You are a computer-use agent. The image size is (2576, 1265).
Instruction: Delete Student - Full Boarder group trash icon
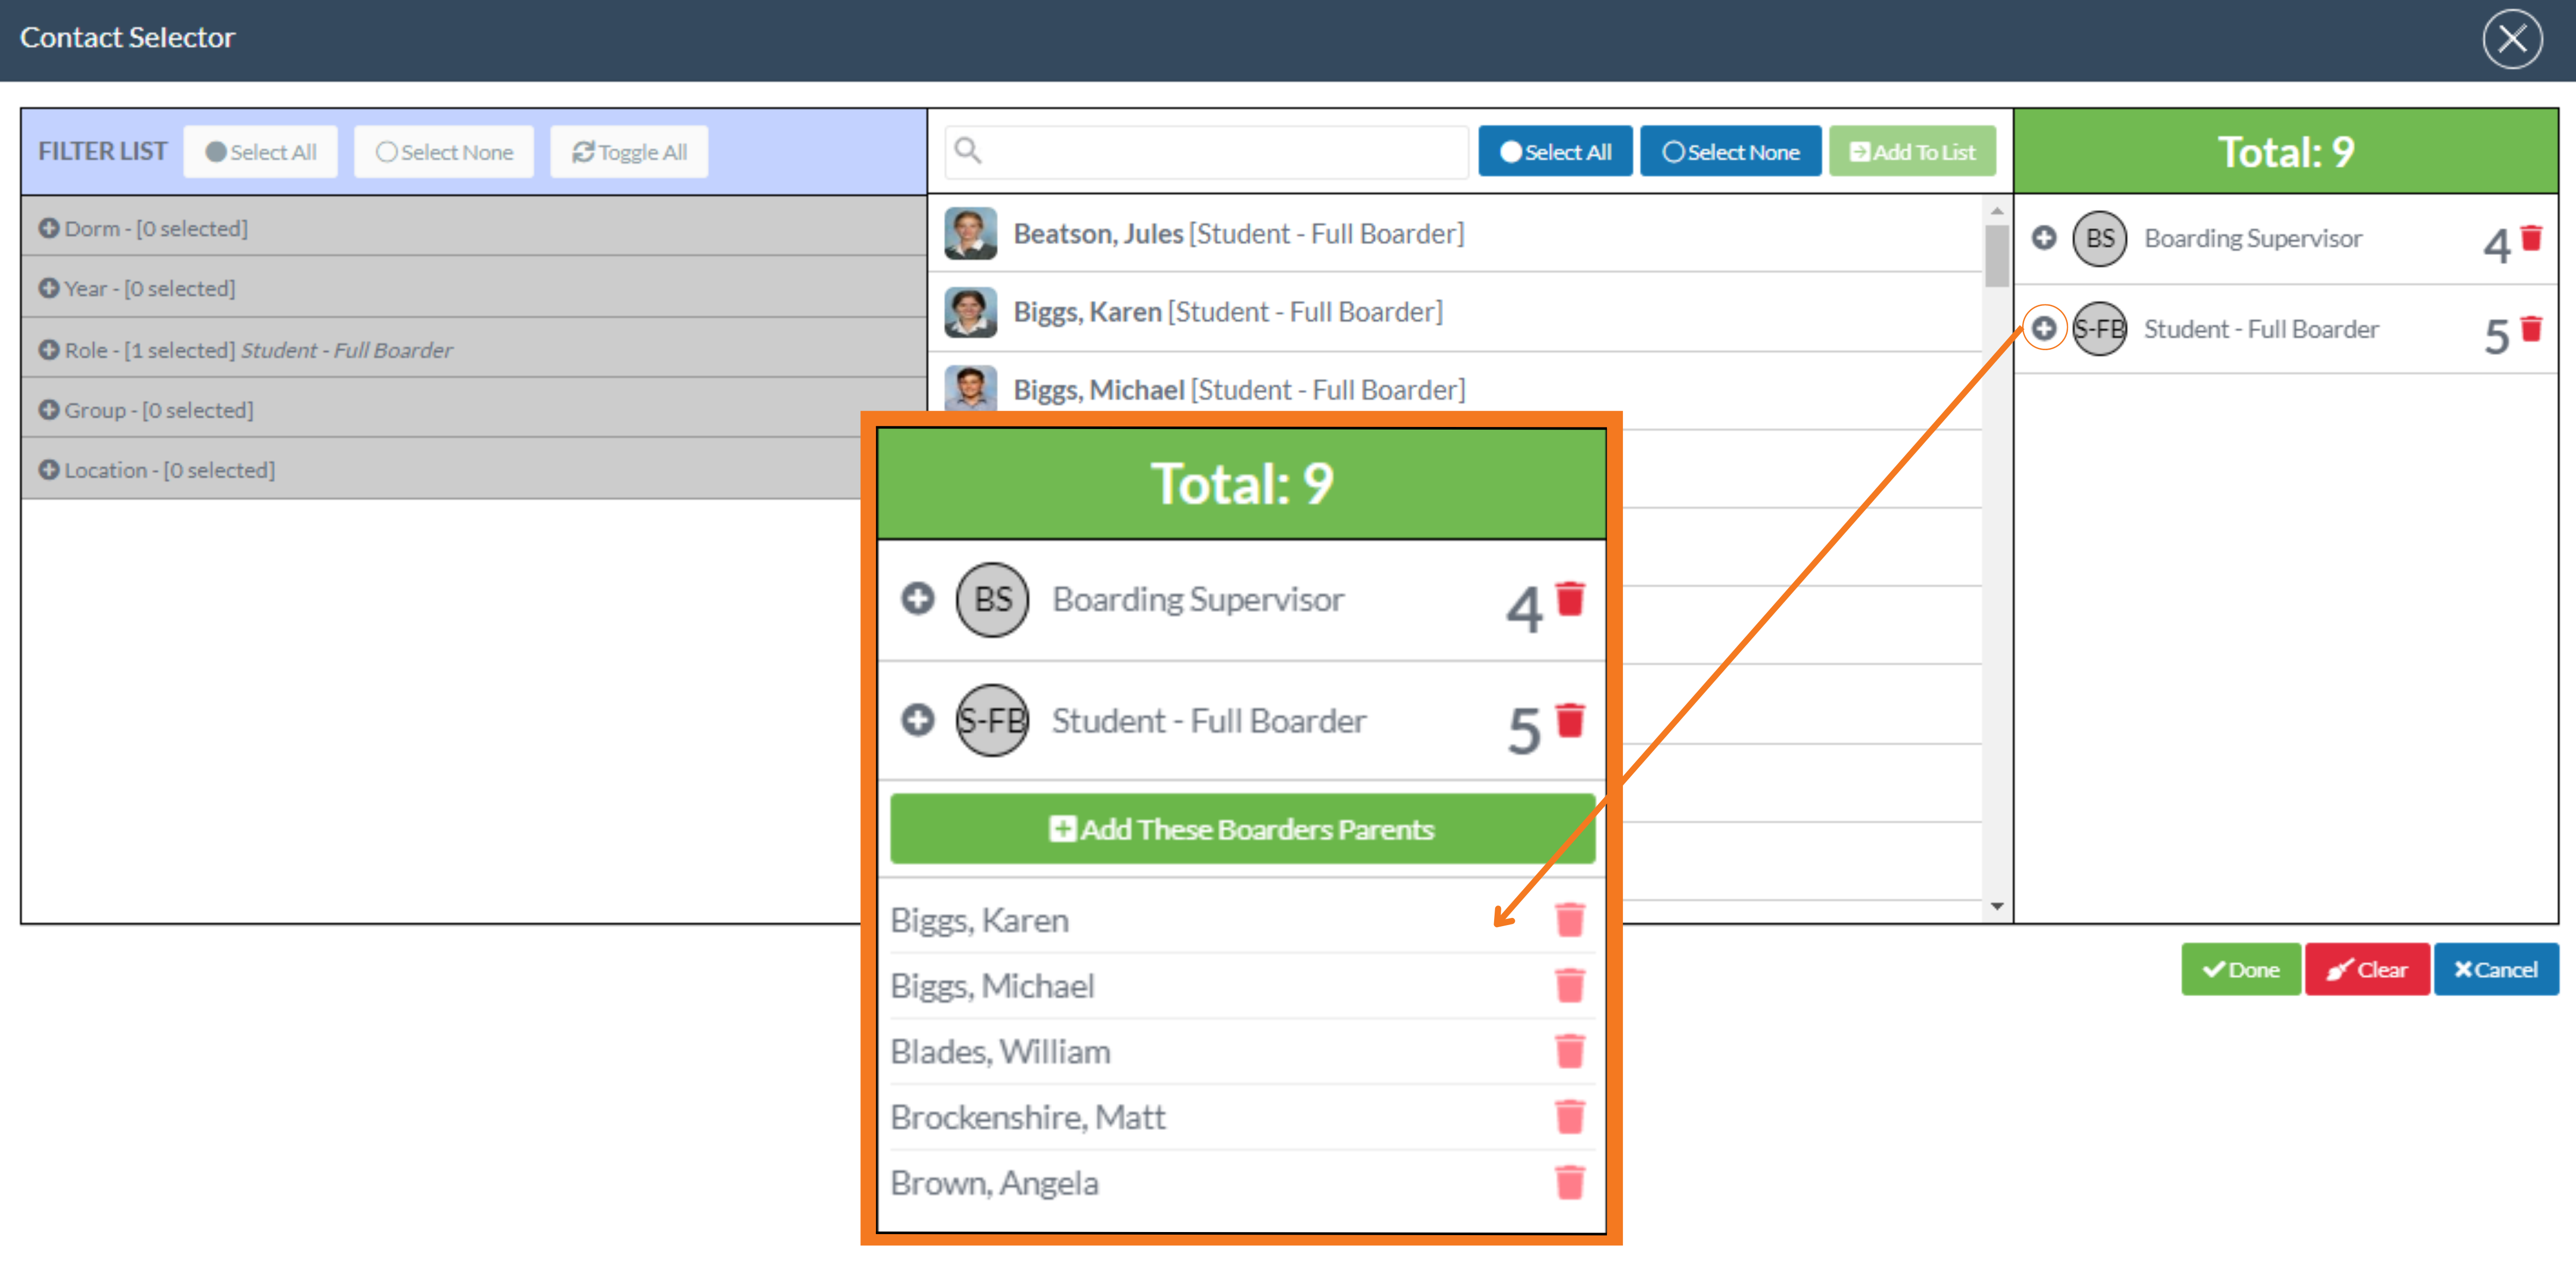click(x=2531, y=329)
